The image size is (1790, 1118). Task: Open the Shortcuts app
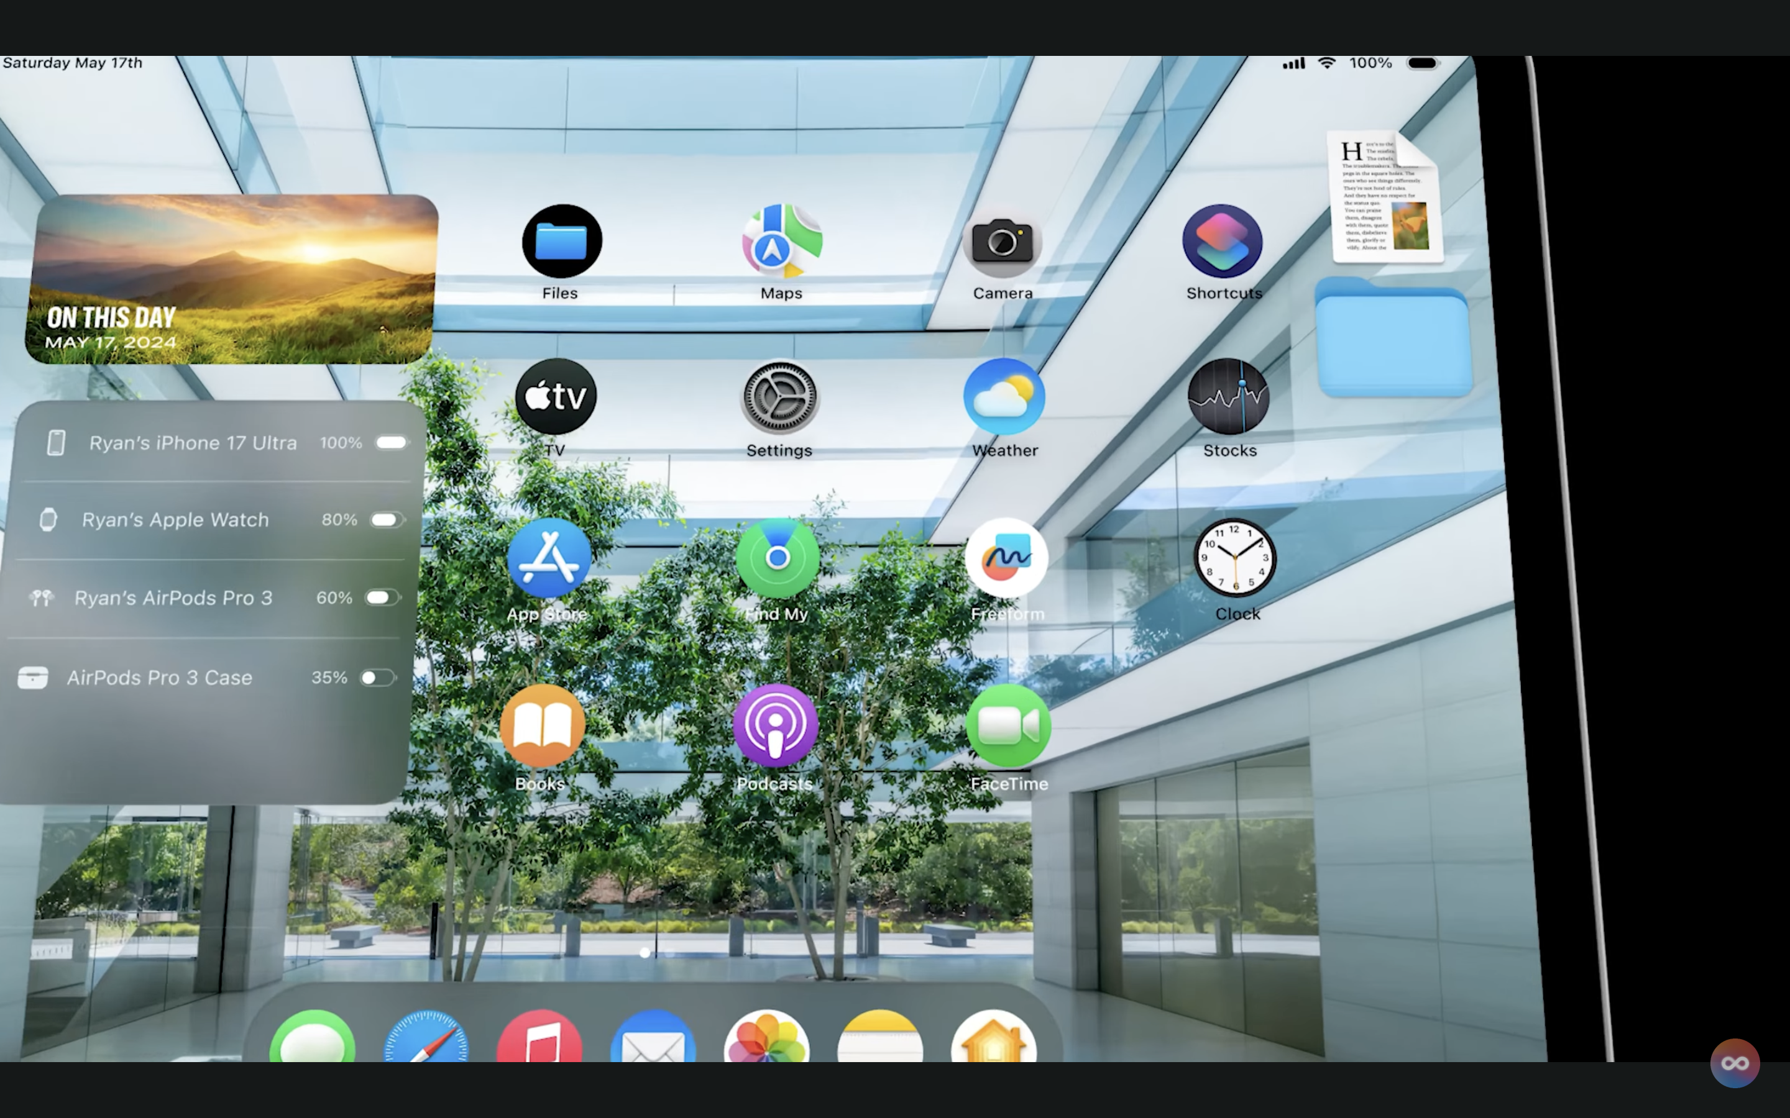(1222, 242)
